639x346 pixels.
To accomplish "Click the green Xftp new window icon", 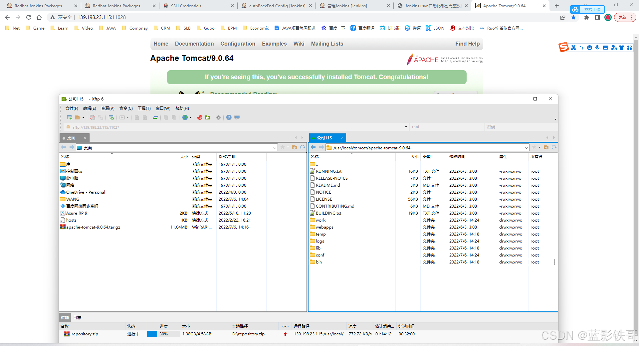I will [x=208, y=117].
